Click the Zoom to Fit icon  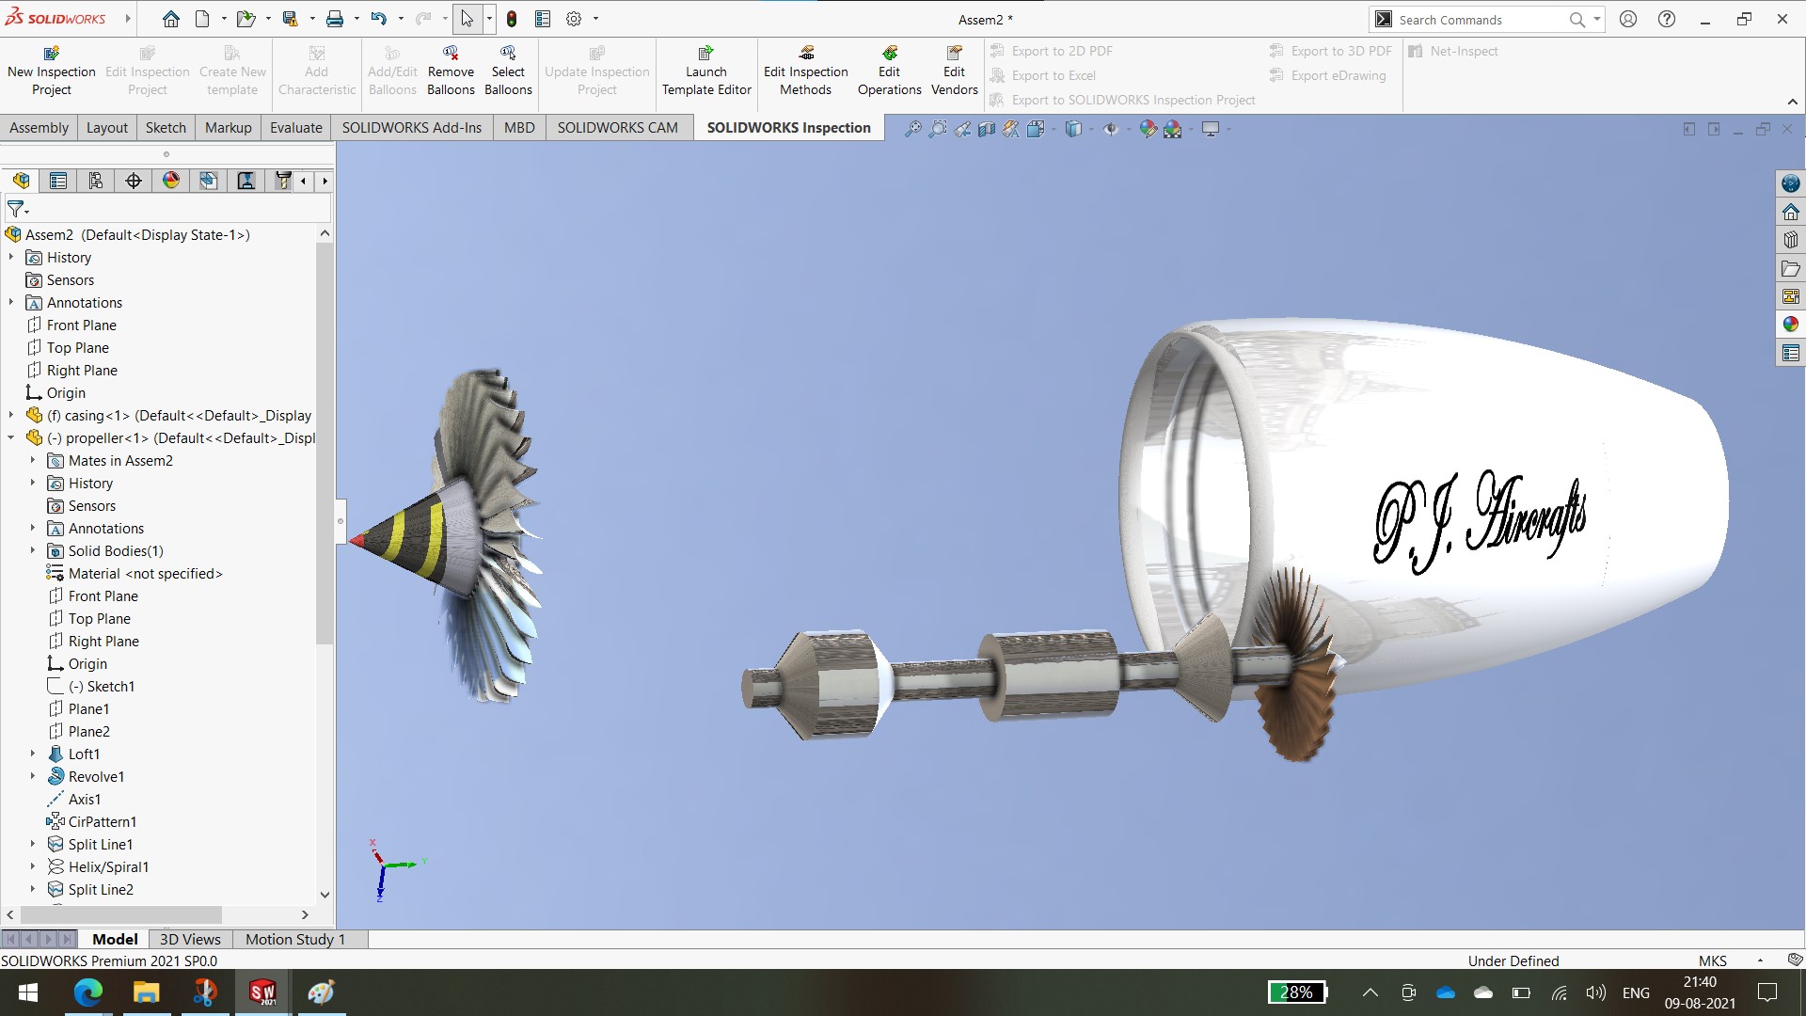[912, 129]
